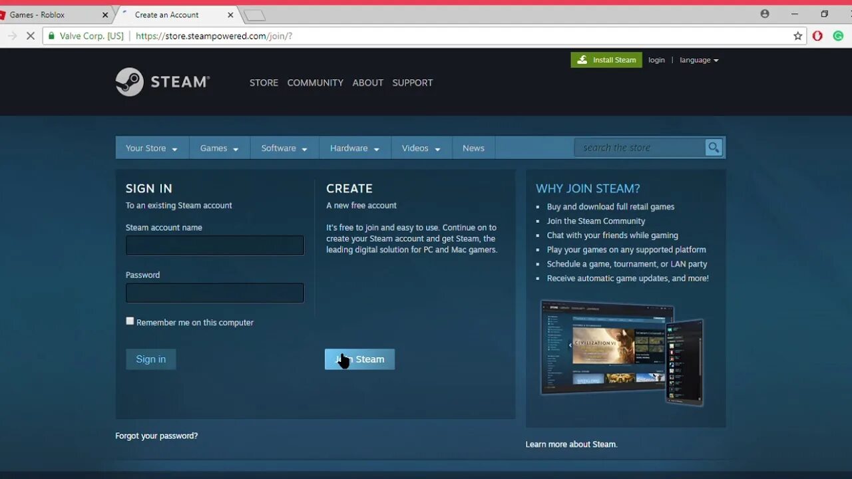This screenshot has height=479, width=852.
Task: Click 'A new free account' text
Action: pyautogui.click(x=361, y=206)
